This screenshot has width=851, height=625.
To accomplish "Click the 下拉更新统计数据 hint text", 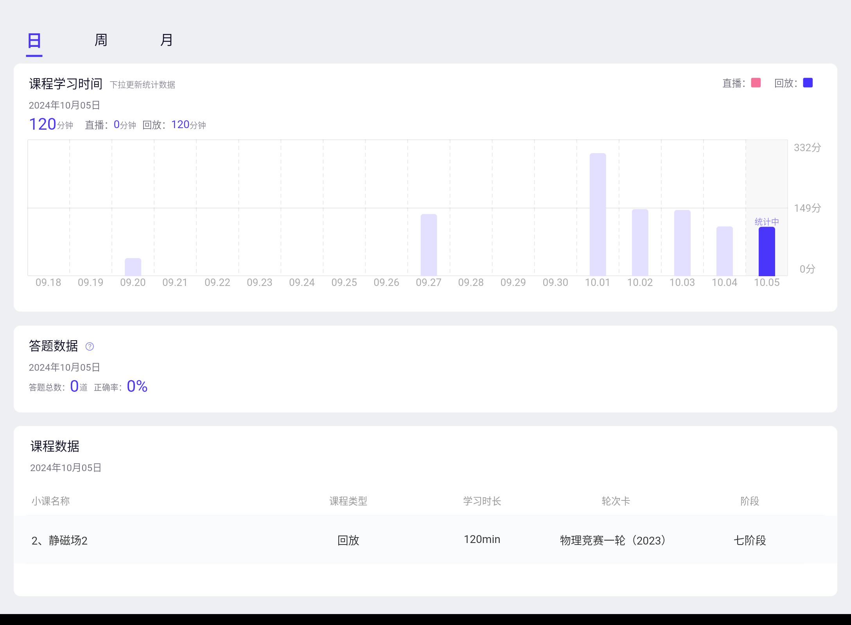I will coord(142,85).
